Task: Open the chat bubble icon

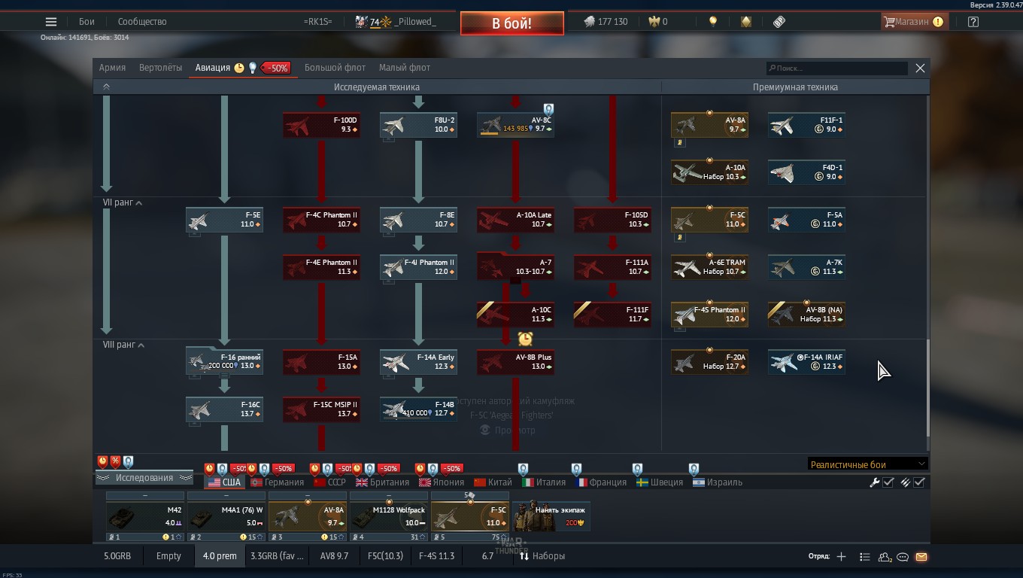Action: [x=903, y=557]
